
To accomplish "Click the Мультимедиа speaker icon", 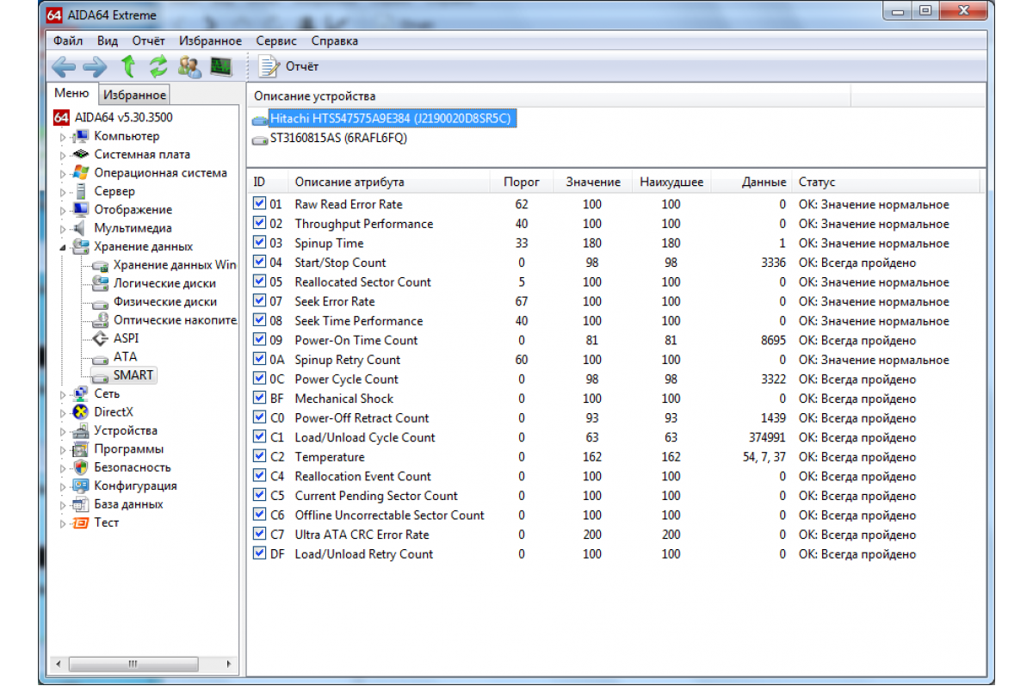I will point(81,228).
